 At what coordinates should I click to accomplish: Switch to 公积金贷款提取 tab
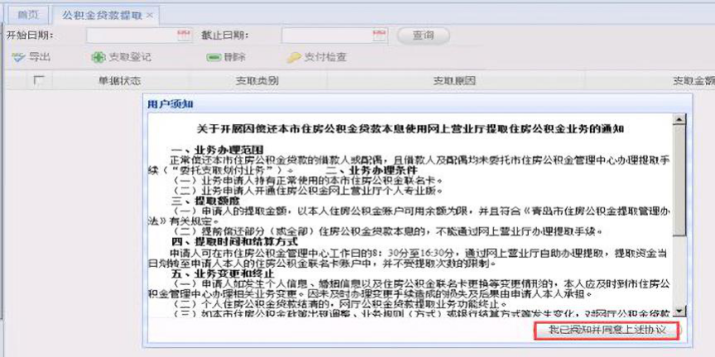pyautogui.click(x=103, y=15)
